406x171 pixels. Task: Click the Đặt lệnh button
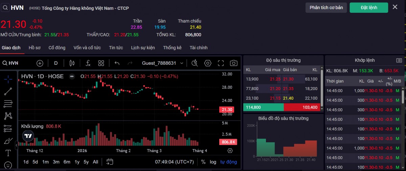(x=369, y=7)
